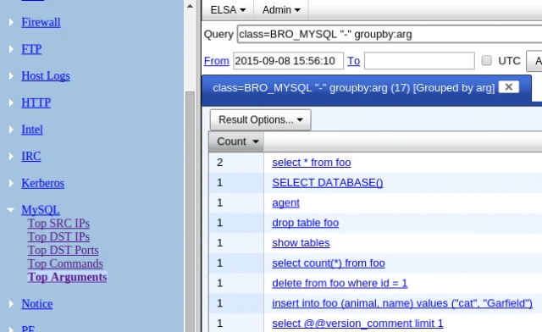This screenshot has width=542, height=332.
Task: Click 'drop table foo' result
Action: [x=305, y=223]
